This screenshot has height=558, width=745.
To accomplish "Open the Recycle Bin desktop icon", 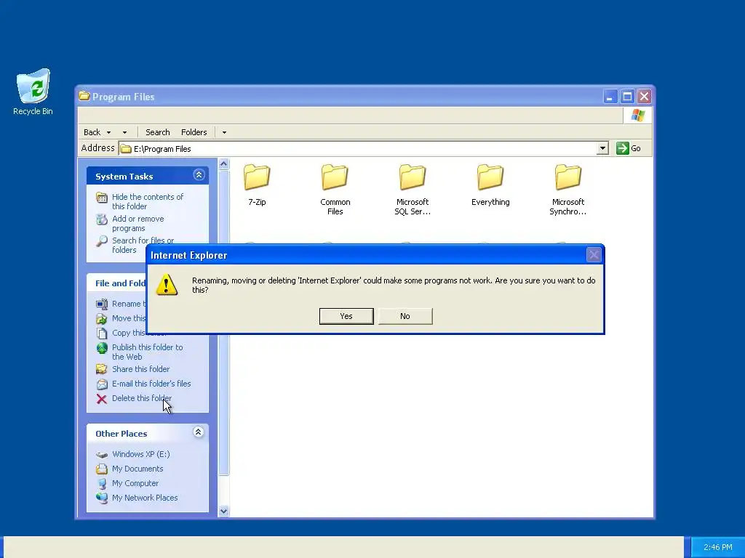I will [33, 86].
